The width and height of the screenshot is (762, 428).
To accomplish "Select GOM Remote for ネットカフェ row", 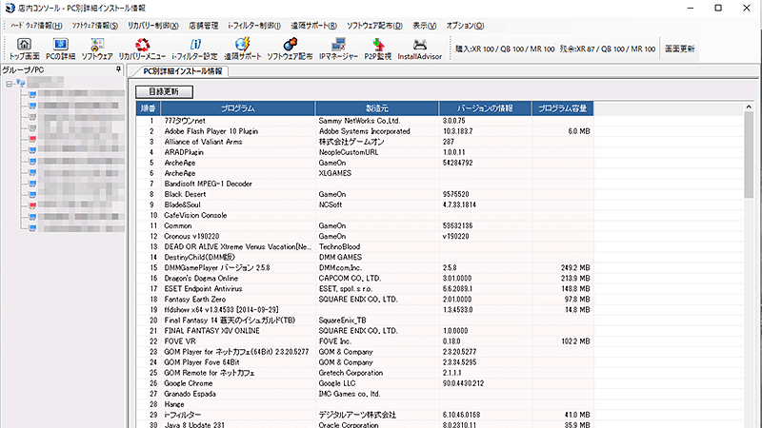I will tap(365, 373).
